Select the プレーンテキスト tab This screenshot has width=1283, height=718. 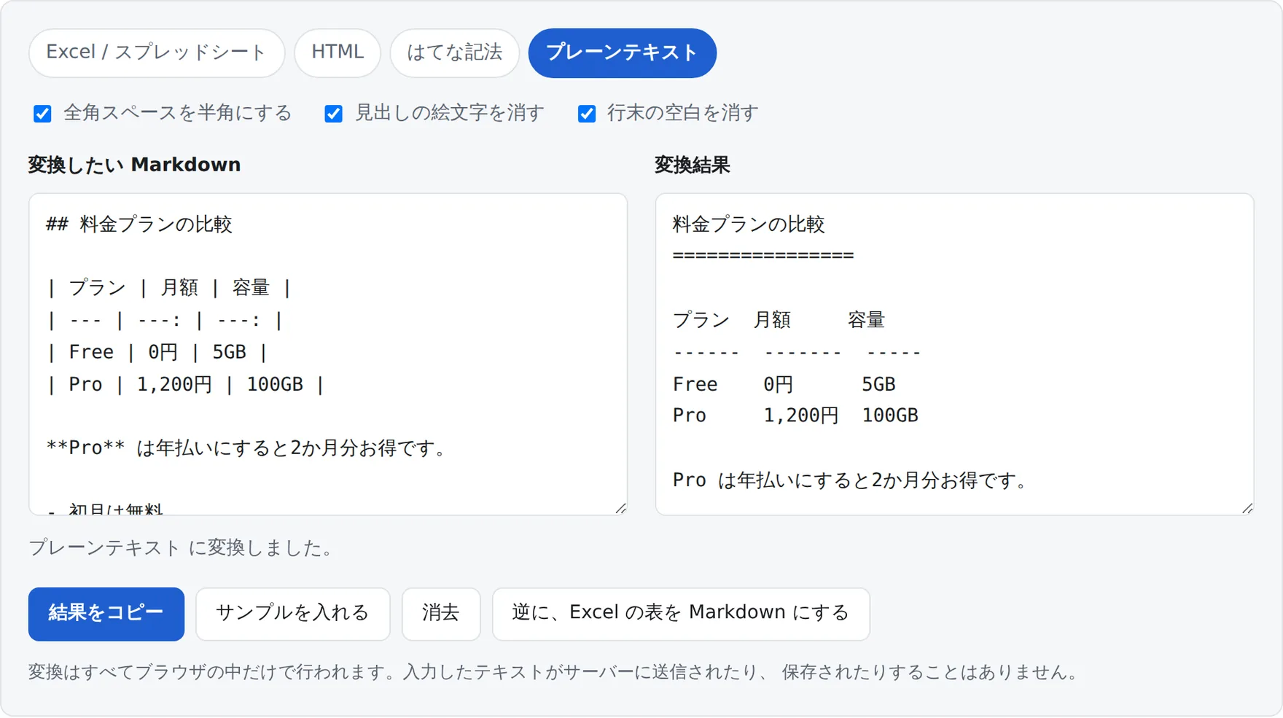click(x=622, y=52)
